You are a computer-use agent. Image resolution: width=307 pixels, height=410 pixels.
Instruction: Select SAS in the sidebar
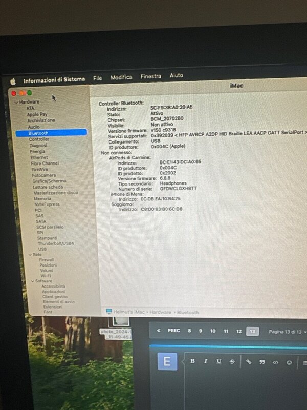click(x=39, y=216)
